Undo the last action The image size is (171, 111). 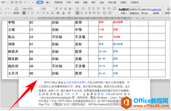click(25, 2)
